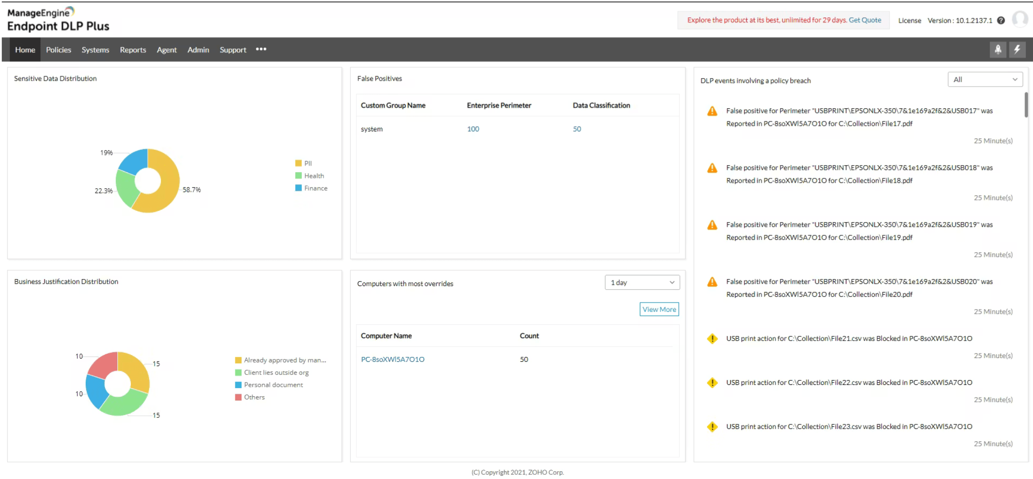
Task: Click the 'Computer Name' column header
Action: (386, 336)
